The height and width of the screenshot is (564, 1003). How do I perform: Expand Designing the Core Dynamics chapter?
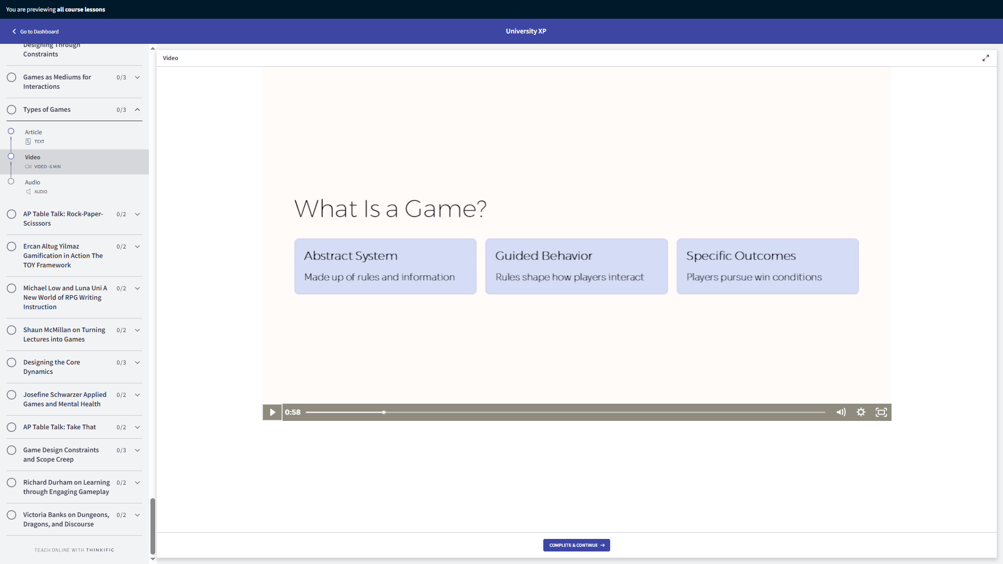click(x=137, y=362)
